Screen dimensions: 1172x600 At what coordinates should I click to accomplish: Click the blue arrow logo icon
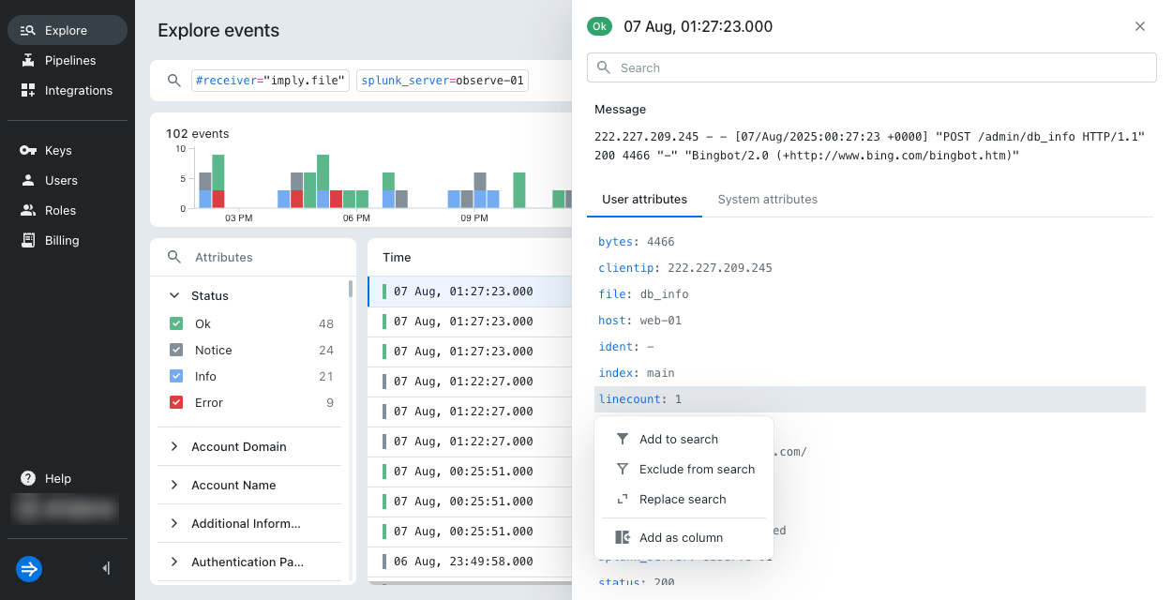[29, 568]
